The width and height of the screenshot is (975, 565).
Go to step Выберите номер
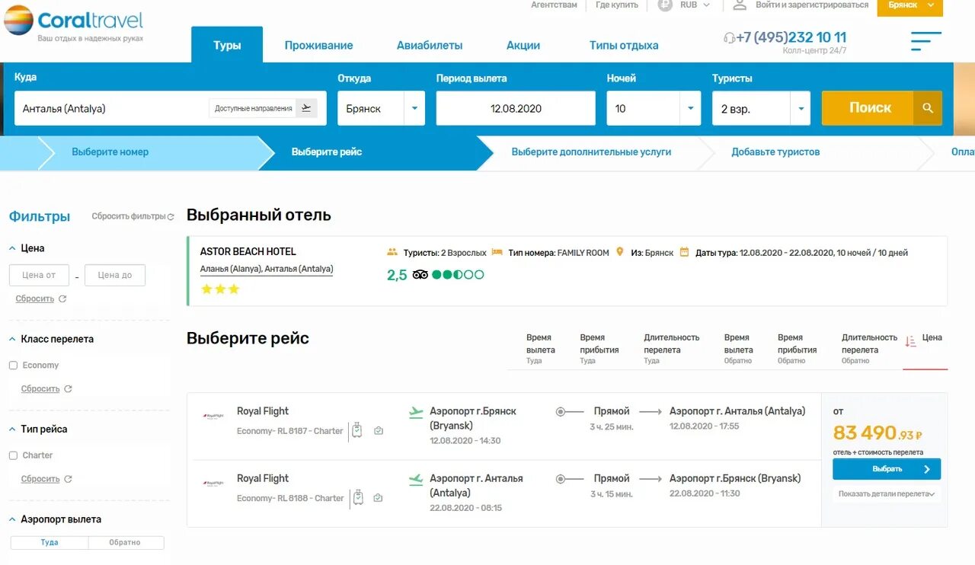[x=110, y=152]
